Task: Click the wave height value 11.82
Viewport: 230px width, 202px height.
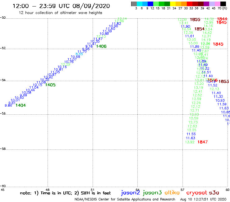Action: coord(117,24)
